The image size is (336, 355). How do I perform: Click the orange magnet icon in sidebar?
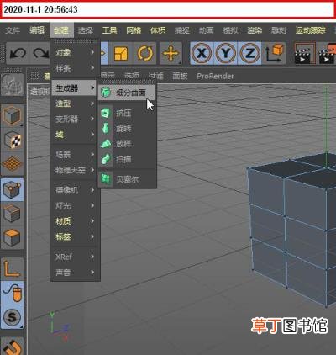click(12, 347)
